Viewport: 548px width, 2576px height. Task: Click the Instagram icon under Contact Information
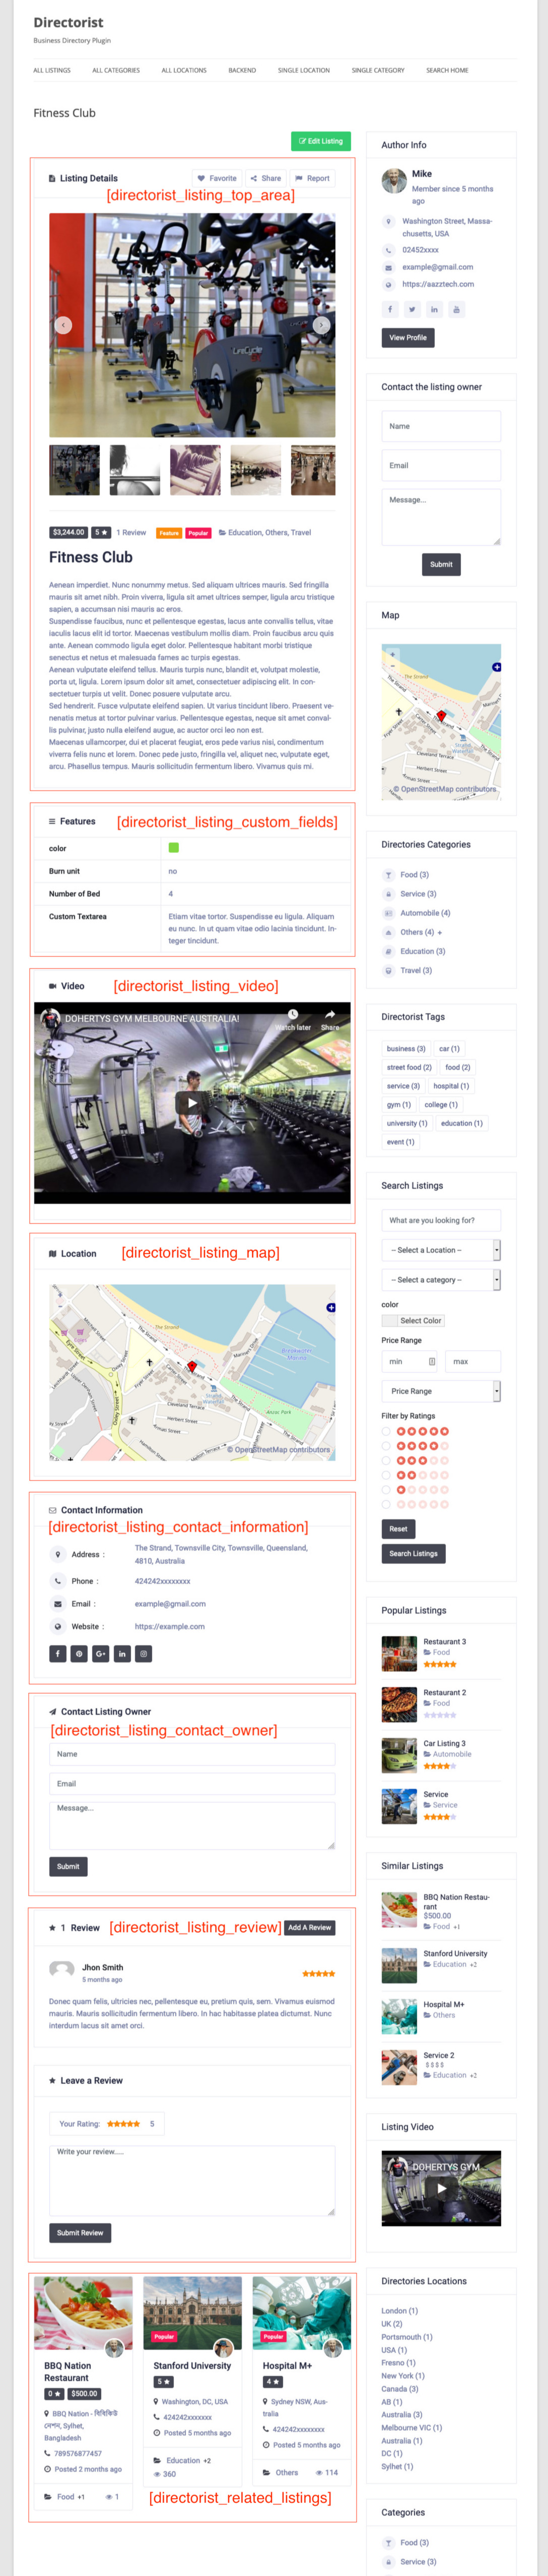(x=144, y=1654)
